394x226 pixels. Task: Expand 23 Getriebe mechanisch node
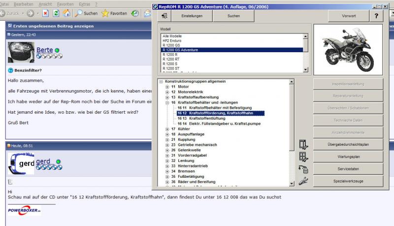coord(167,145)
